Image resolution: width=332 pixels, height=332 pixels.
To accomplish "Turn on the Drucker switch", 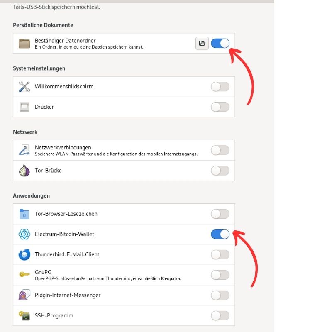I will (x=220, y=107).
